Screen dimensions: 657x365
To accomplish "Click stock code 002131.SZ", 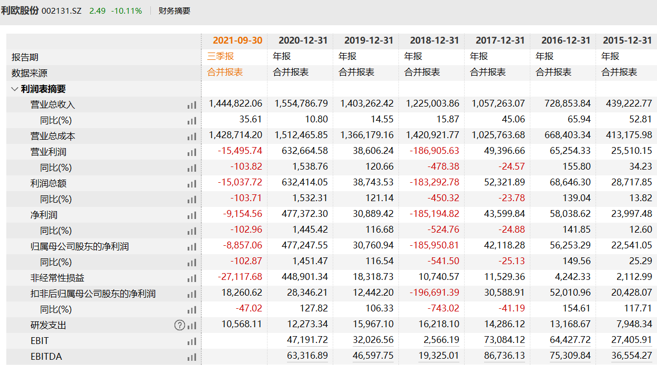I will click(61, 11).
